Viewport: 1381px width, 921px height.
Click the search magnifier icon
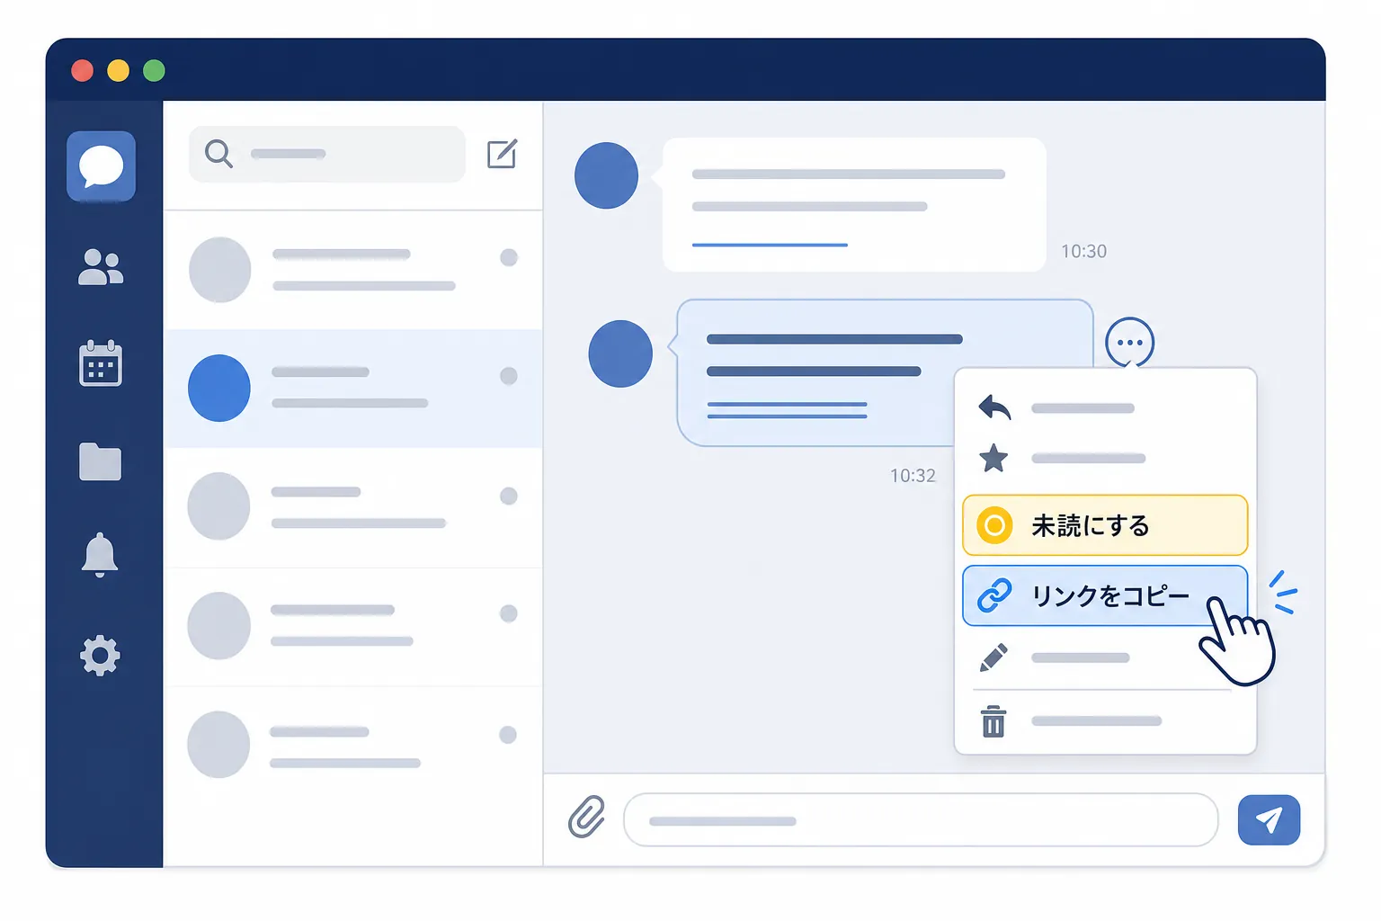(218, 154)
